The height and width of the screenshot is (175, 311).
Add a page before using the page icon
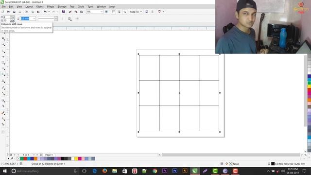tap(11, 155)
